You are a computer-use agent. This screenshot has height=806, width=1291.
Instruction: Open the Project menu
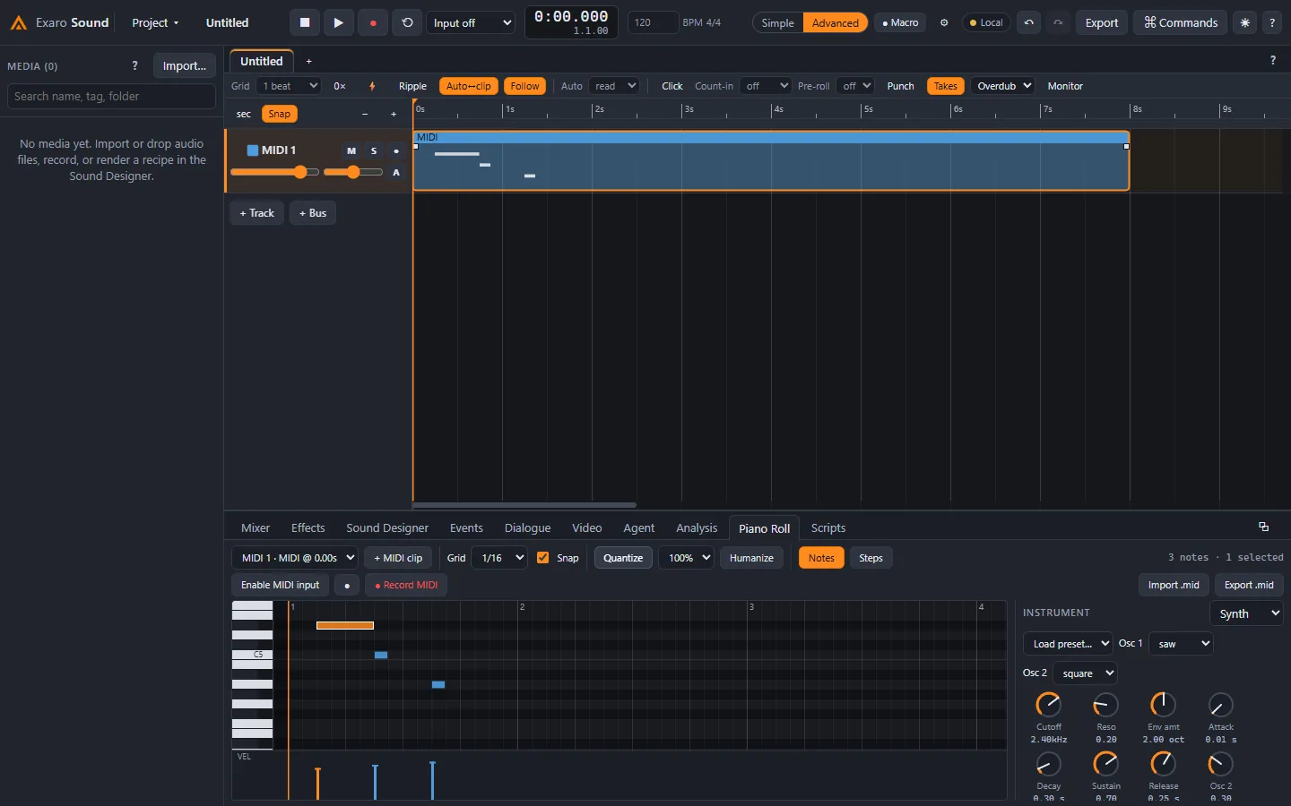tap(155, 22)
